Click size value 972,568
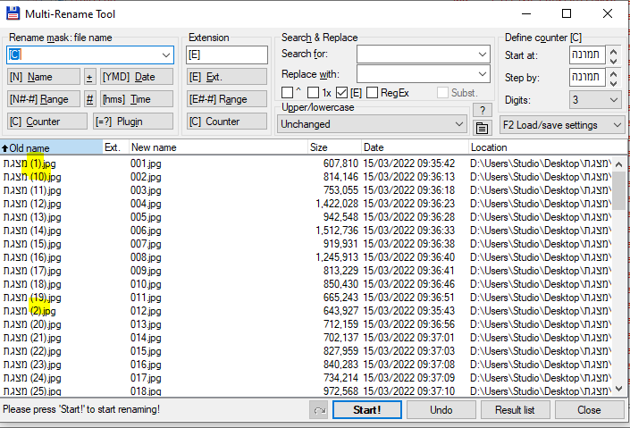 (x=340, y=391)
